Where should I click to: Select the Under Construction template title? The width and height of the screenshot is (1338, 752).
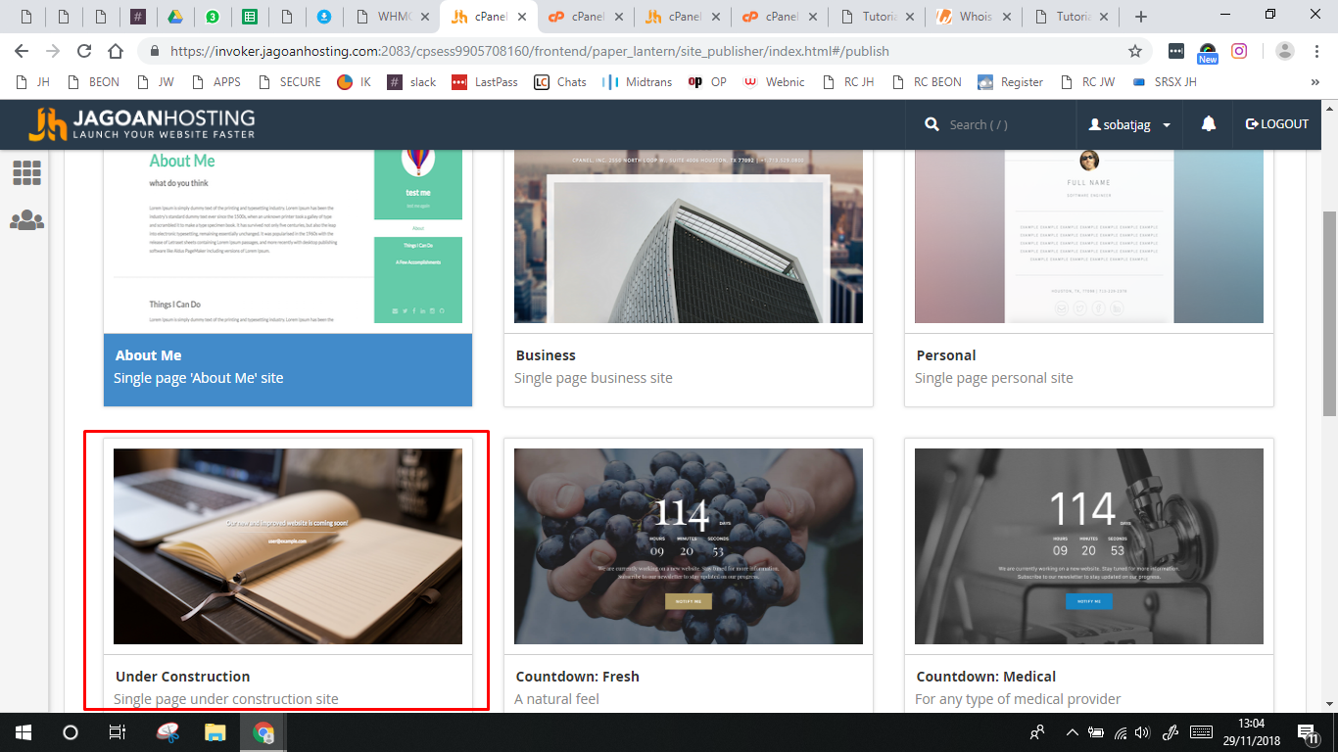point(182,677)
